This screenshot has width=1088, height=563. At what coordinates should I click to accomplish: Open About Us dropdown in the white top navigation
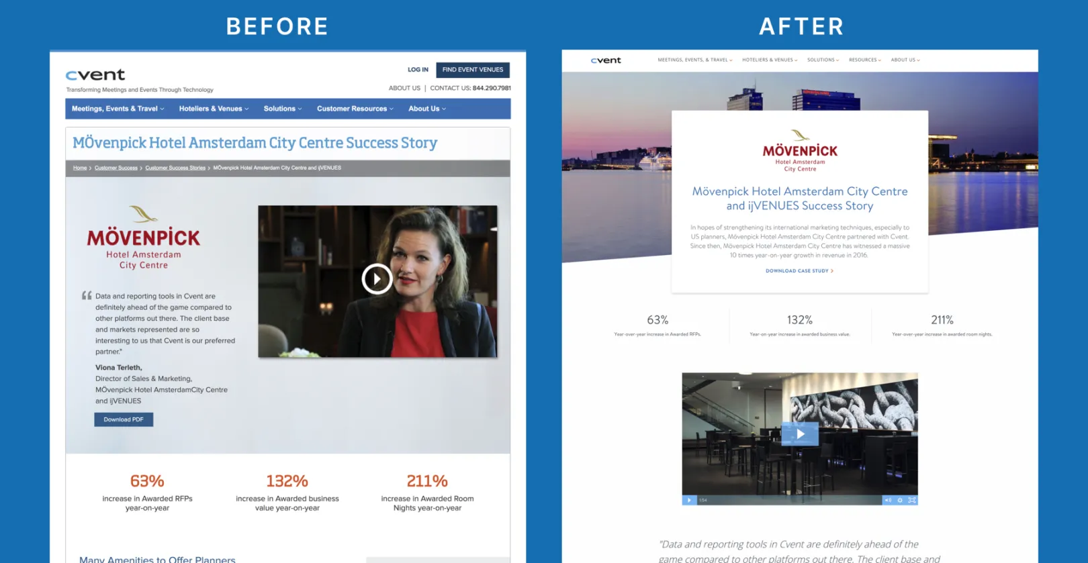[x=905, y=60]
